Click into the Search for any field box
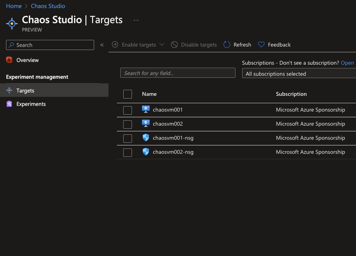The image size is (356, 256). (178, 73)
